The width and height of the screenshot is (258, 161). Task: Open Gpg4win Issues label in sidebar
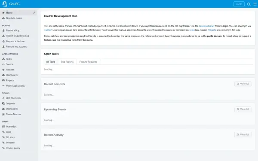14,18
